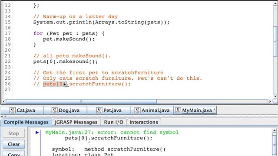Click 'symbol: method scratchFurniture()' in messages
The image size is (278, 156).
(x=109, y=149)
